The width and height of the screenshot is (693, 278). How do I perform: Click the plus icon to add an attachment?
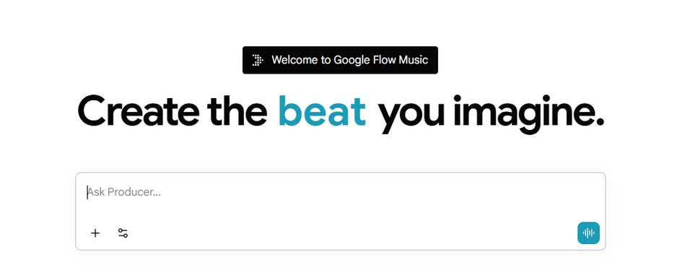coord(95,233)
